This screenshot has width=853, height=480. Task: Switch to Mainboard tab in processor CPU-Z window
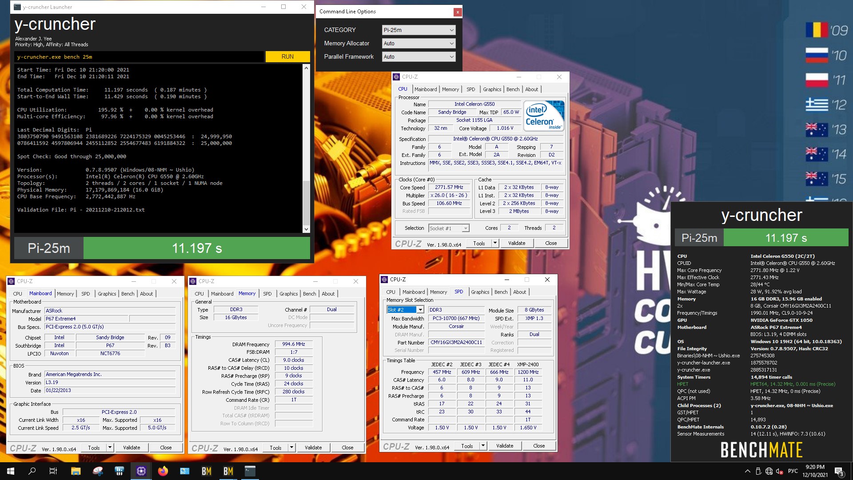[426, 89]
